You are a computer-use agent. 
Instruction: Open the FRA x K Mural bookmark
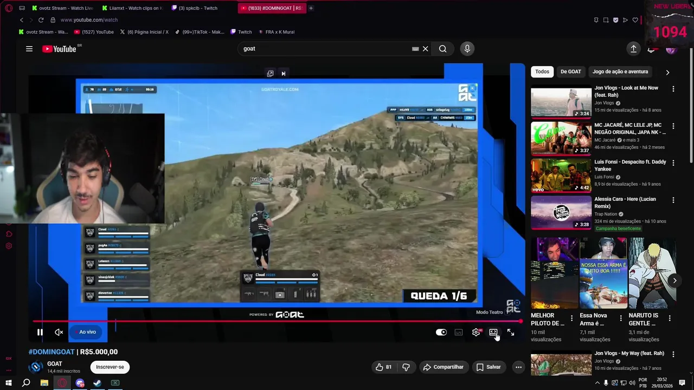point(276,32)
